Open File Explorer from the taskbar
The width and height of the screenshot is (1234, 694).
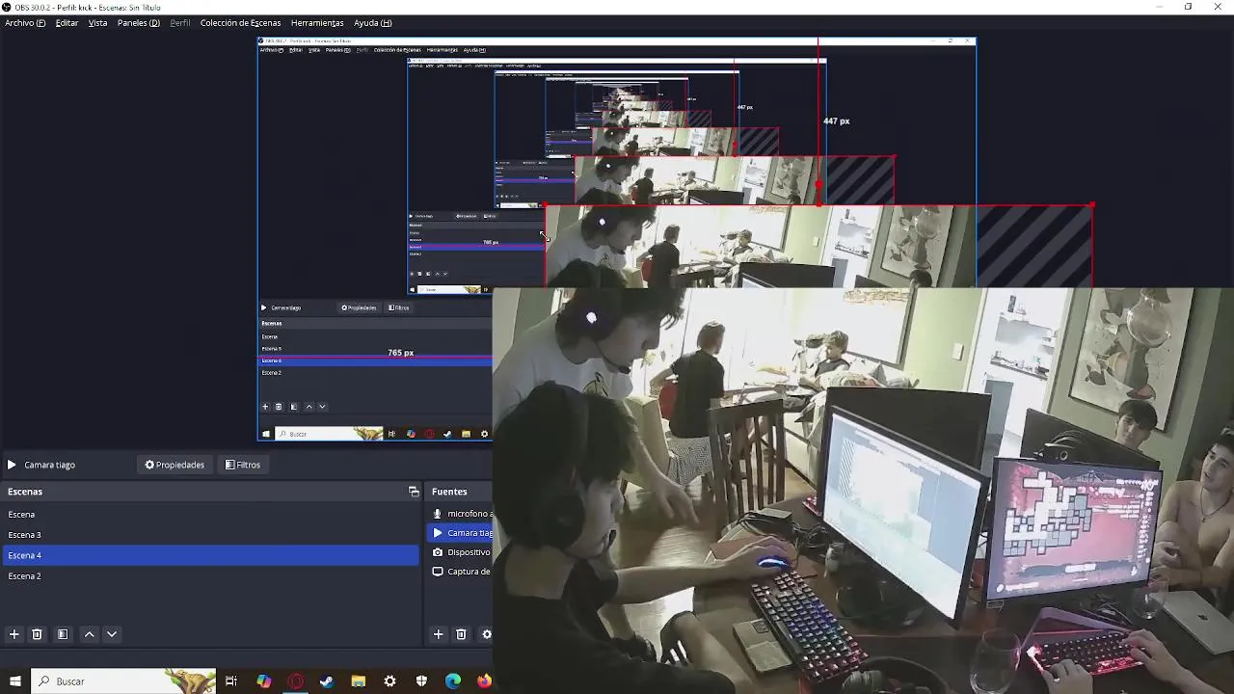point(359,681)
